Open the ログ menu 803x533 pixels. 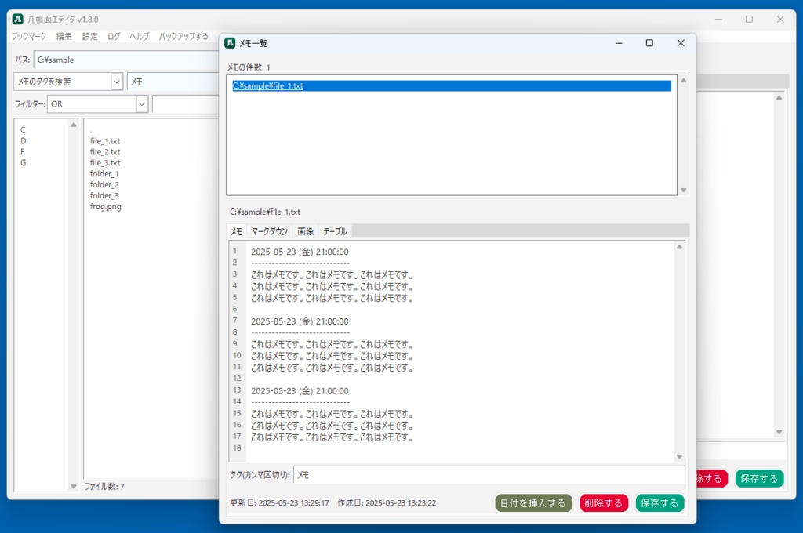tap(114, 36)
